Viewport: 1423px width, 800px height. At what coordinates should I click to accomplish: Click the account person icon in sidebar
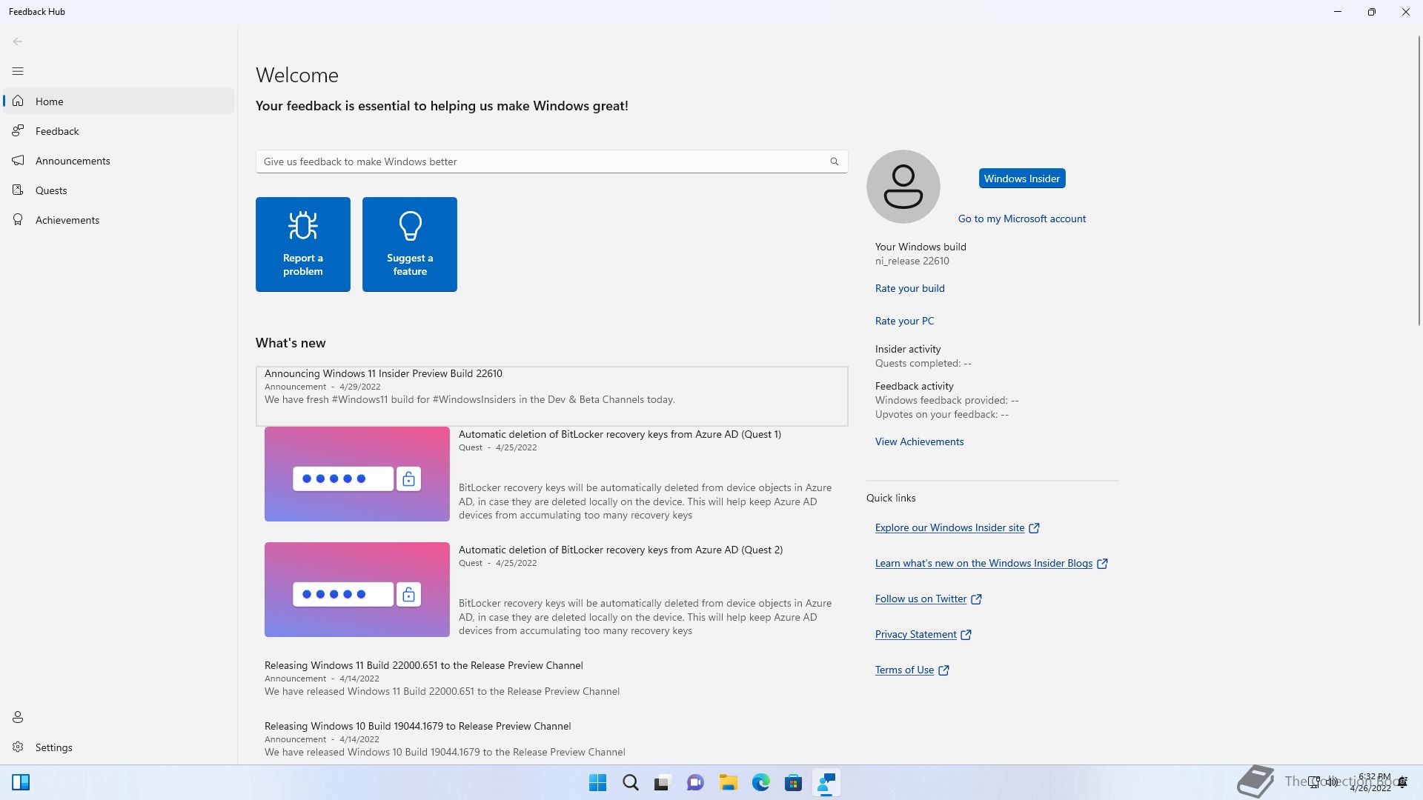(x=18, y=717)
